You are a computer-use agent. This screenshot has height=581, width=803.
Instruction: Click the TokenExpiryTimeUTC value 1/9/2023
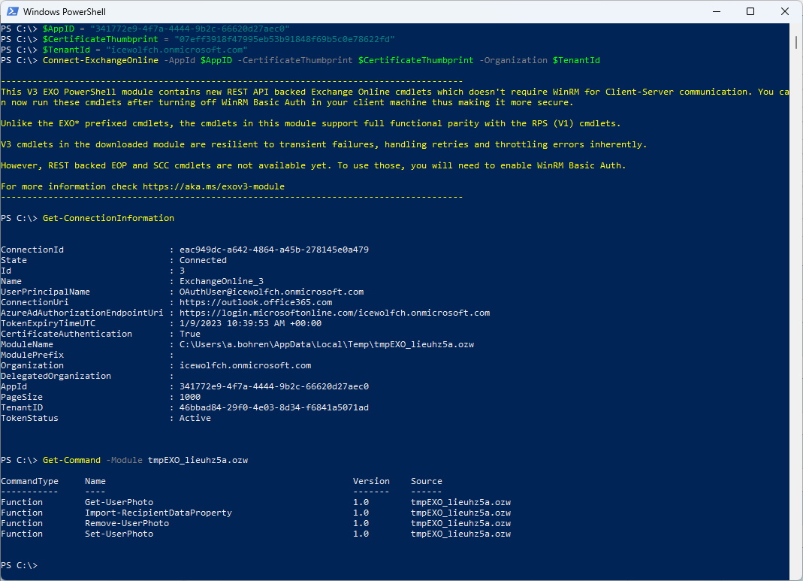[x=250, y=323]
